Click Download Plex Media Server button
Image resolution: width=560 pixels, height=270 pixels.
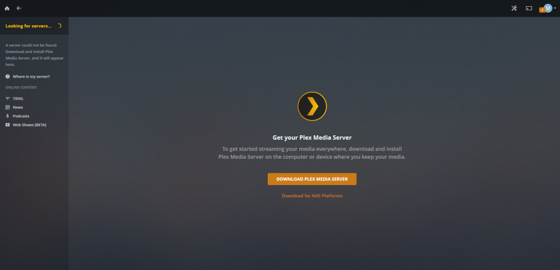tap(312, 179)
